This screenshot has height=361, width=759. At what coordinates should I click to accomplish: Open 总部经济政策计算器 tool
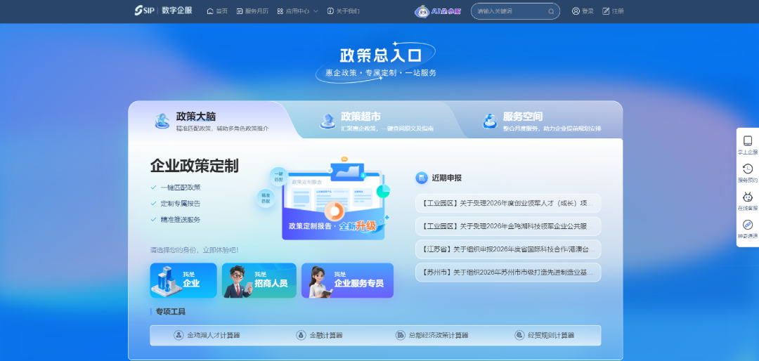coord(432,336)
